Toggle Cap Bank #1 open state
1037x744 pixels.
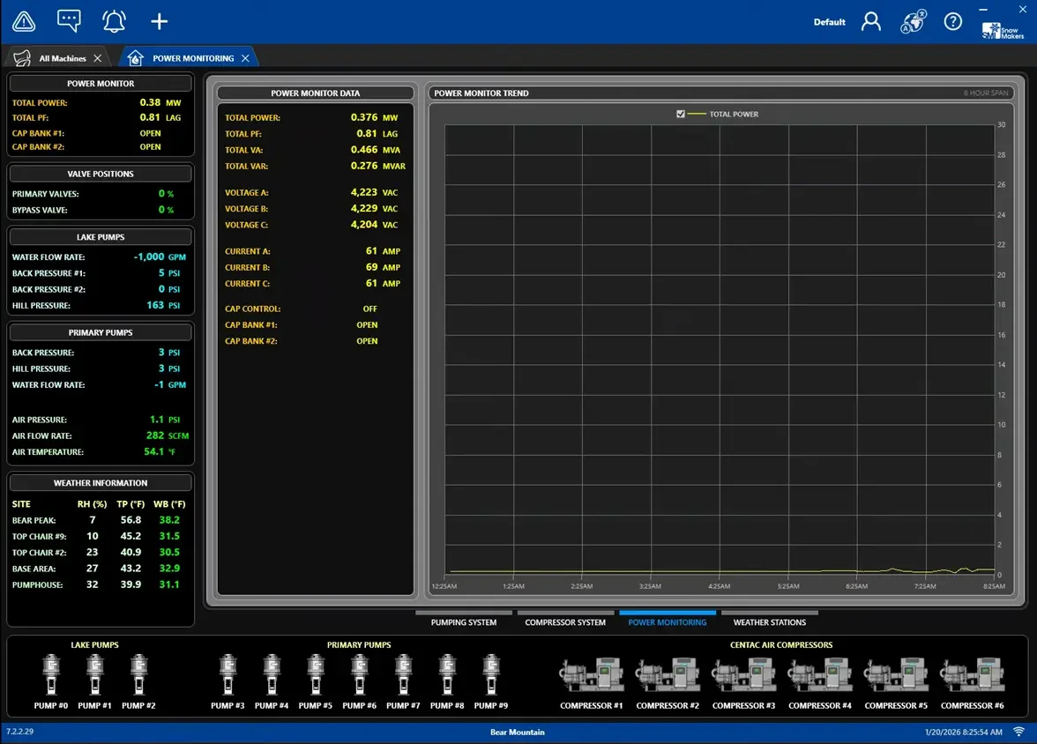367,324
